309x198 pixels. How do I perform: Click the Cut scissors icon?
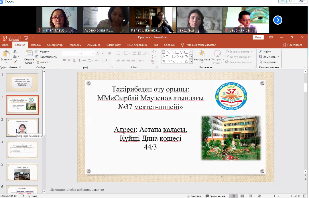[x=15, y=52]
